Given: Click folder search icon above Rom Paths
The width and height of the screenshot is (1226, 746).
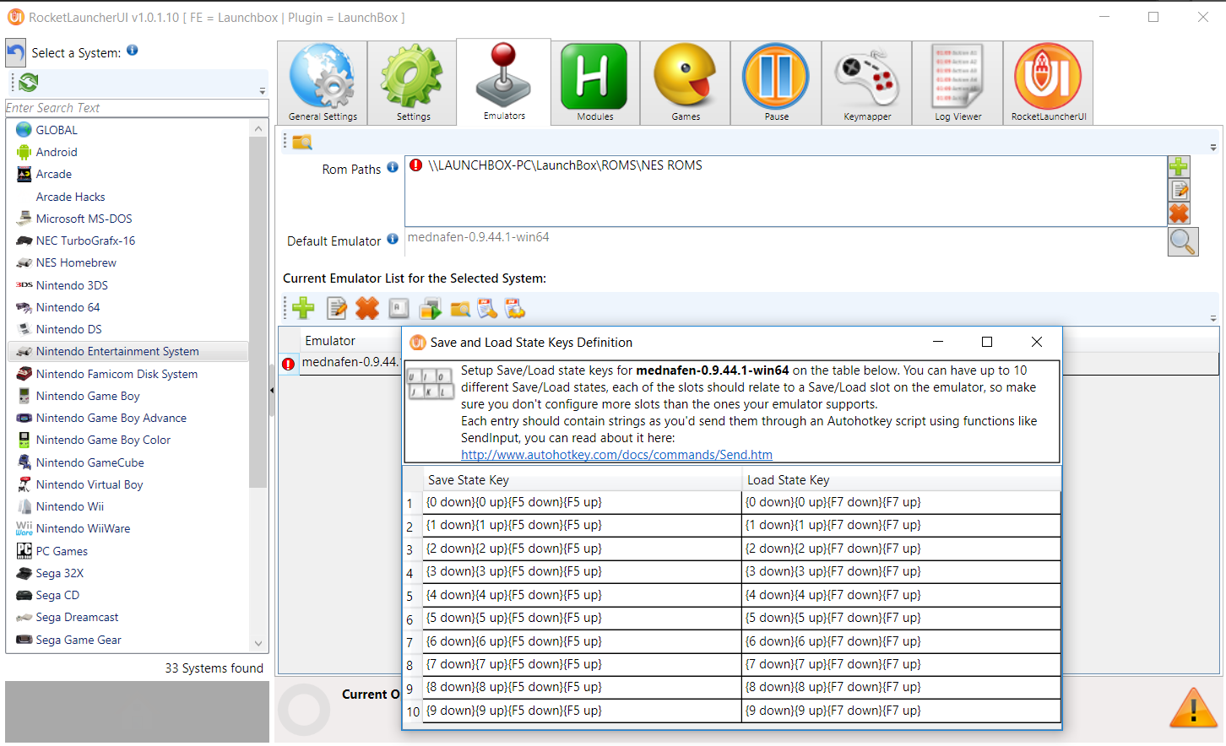Looking at the screenshot, I should pos(302,142).
